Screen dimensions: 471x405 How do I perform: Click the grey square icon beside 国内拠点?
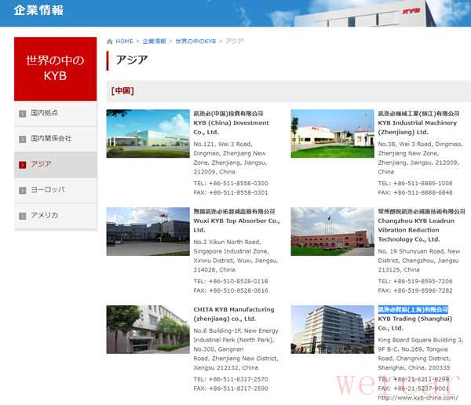pos(23,114)
